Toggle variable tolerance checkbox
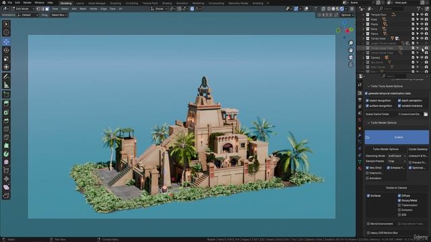 click(x=399, y=106)
